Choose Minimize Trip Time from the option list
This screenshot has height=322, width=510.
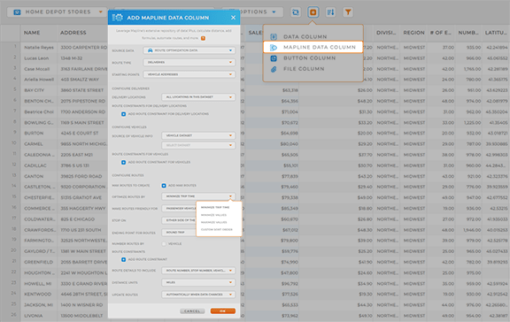tap(215, 207)
